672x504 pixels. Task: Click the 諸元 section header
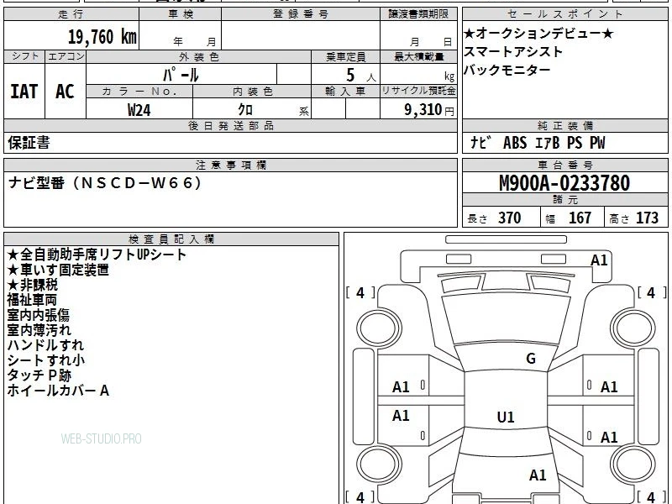click(564, 199)
